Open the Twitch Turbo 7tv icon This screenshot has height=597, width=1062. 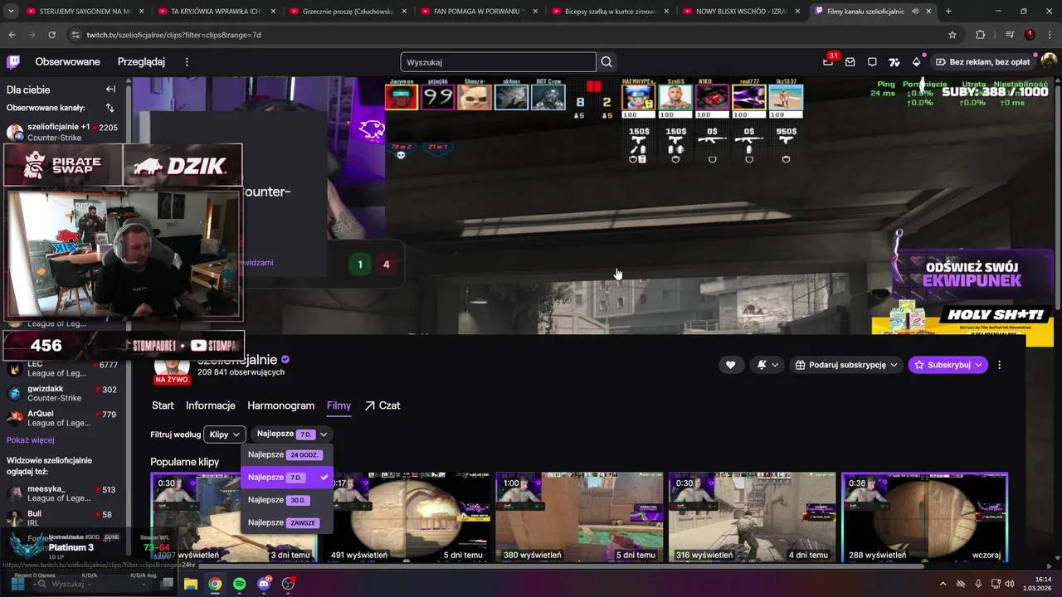894,62
